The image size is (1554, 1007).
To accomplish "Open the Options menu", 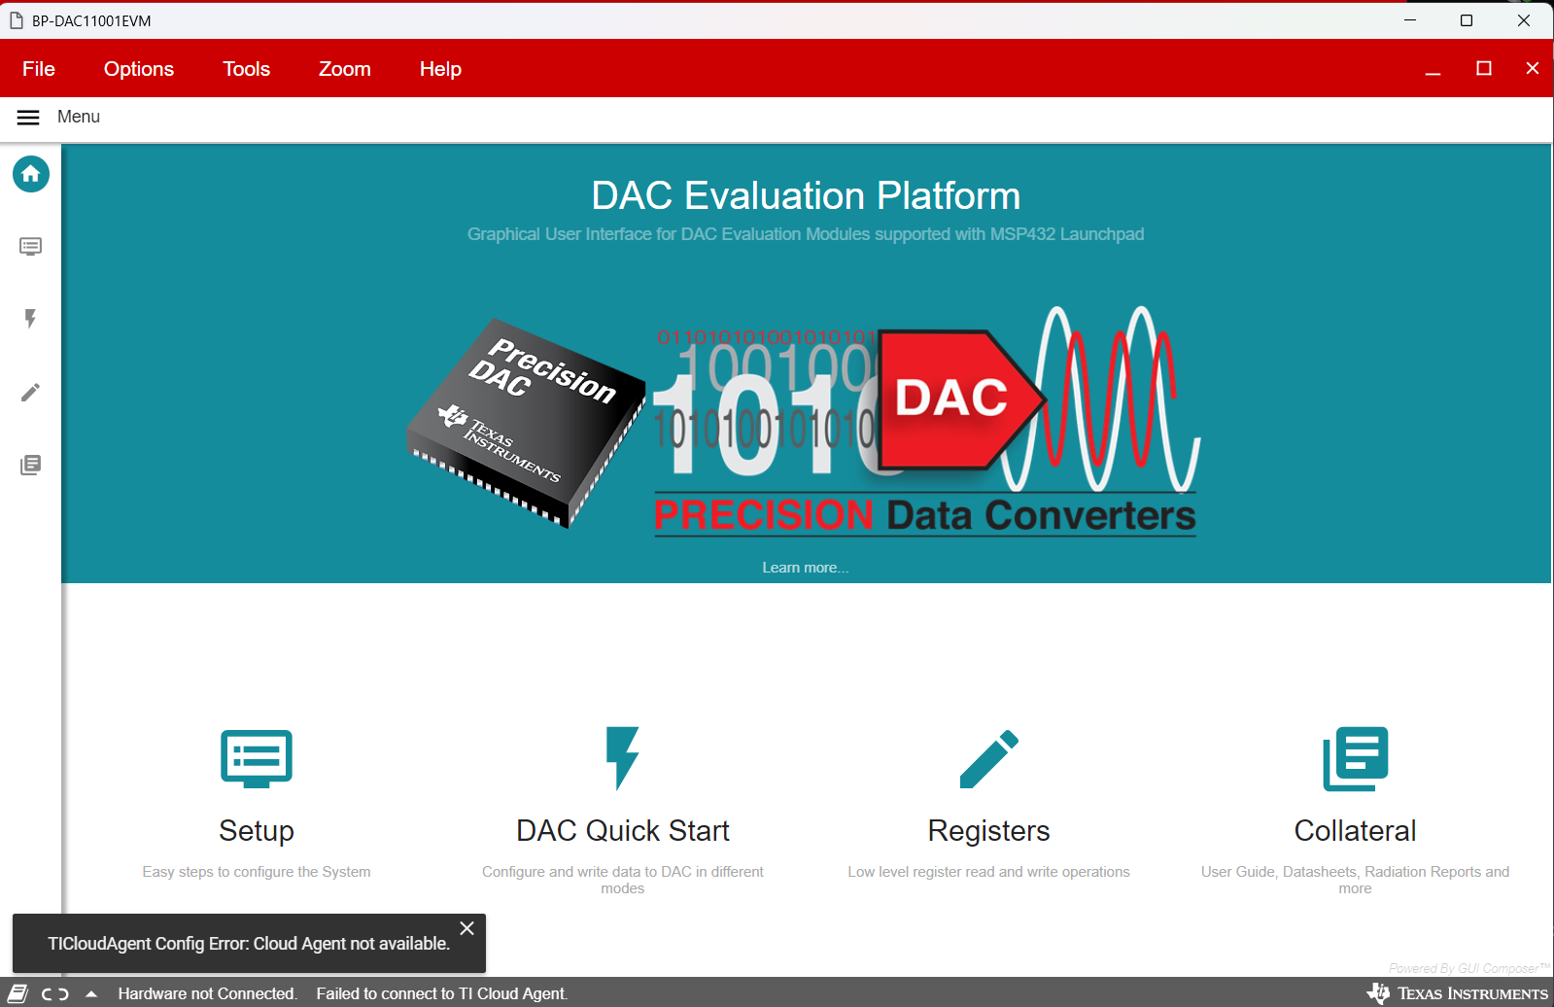I will pos(139,69).
